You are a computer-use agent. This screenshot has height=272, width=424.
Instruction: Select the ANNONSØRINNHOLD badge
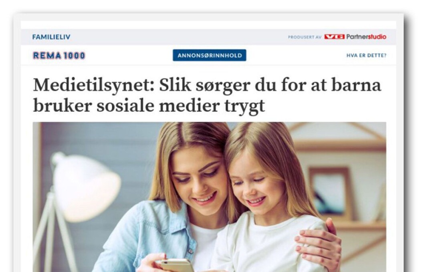210,55
